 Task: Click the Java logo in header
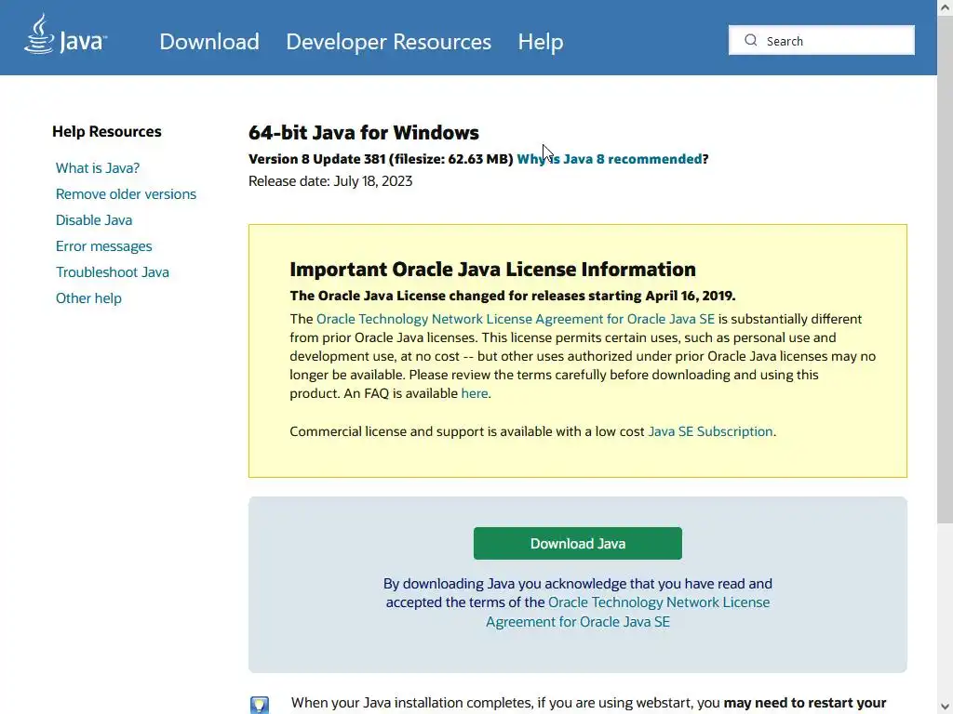click(x=66, y=34)
